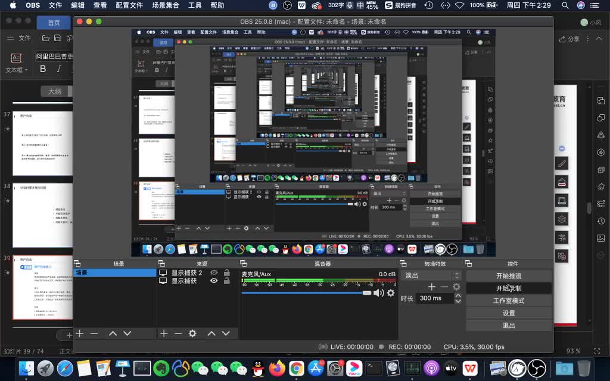
Task: Toggle lock on 显示捕获 2 source
Action: click(227, 273)
